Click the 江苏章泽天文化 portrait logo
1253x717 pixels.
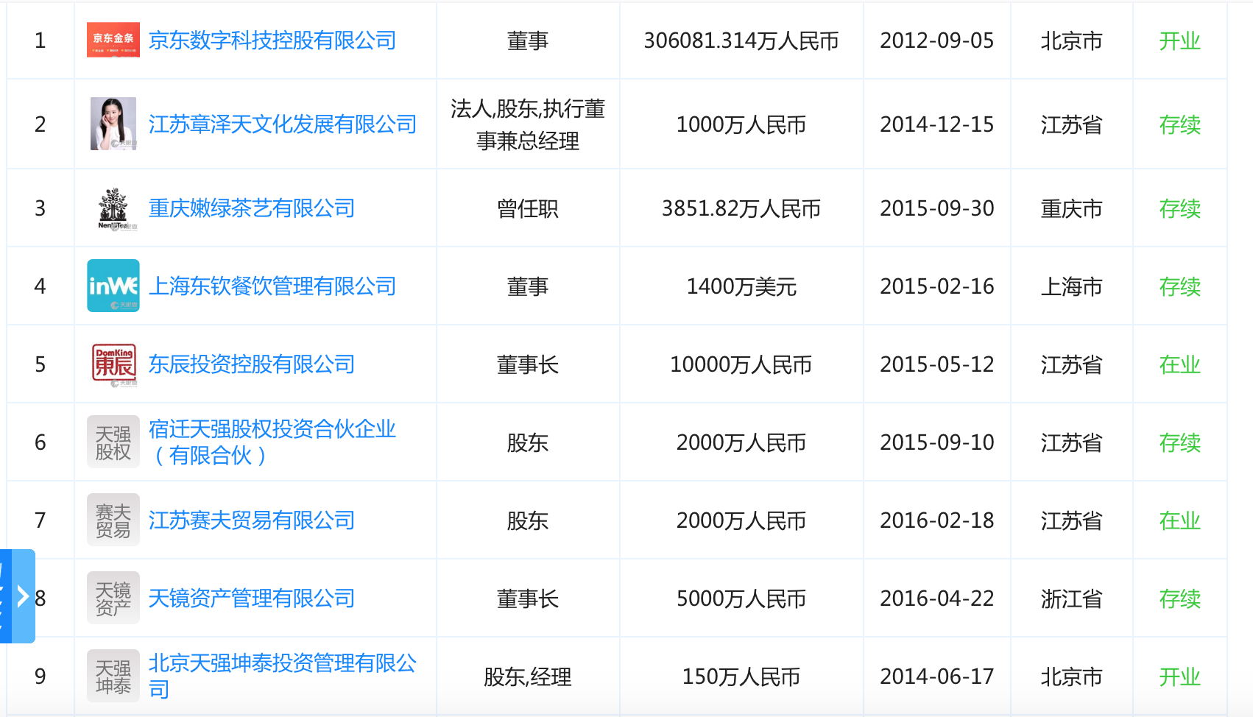point(113,124)
